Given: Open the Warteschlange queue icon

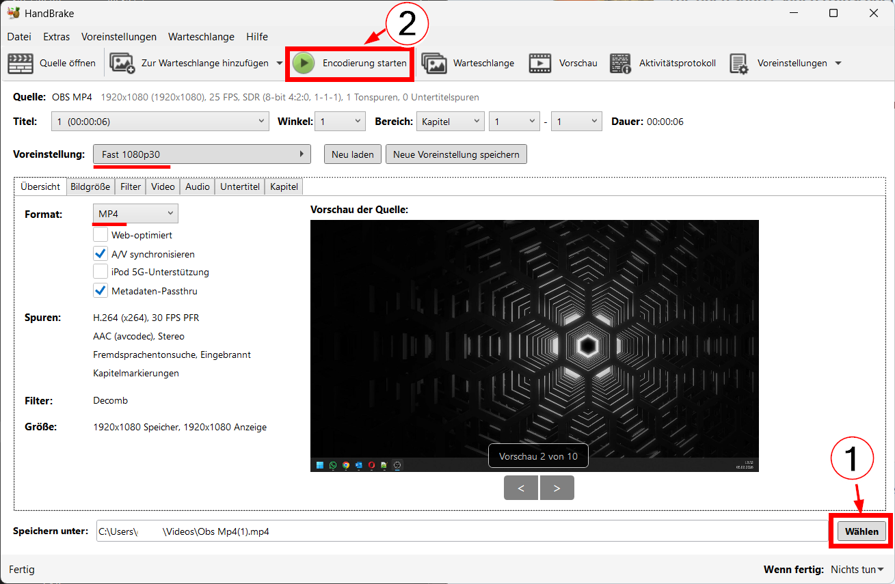Looking at the screenshot, I should point(434,64).
